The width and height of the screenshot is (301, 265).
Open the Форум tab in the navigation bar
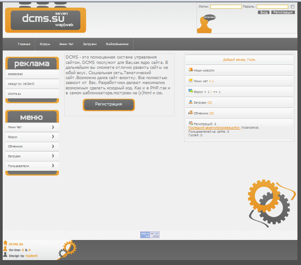(x=45, y=44)
